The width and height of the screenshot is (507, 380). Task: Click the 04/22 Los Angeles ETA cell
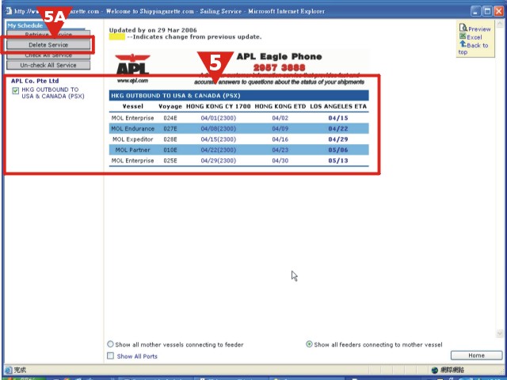coord(338,128)
